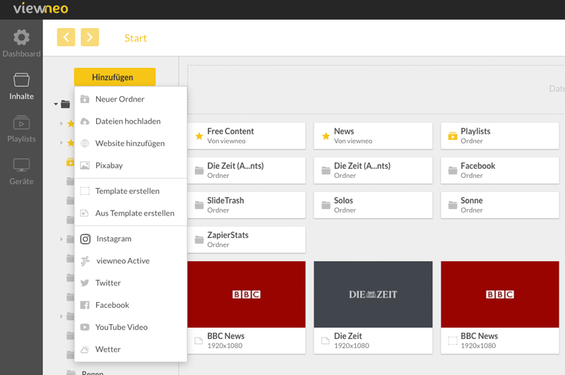The height and width of the screenshot is (375, 565).
Task: Click the Start breadcrumb link
Action: click(136, 38)
